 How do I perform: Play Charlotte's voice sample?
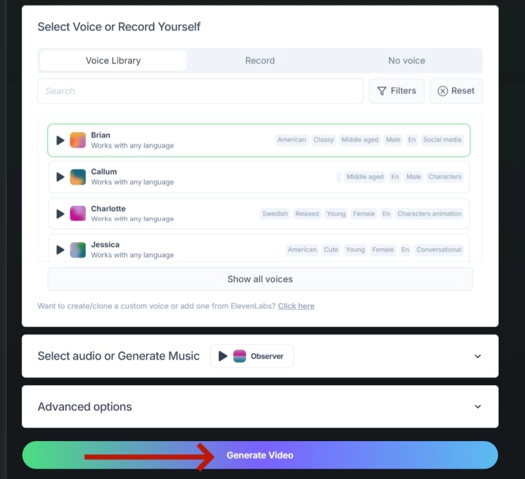coord(60,213)
